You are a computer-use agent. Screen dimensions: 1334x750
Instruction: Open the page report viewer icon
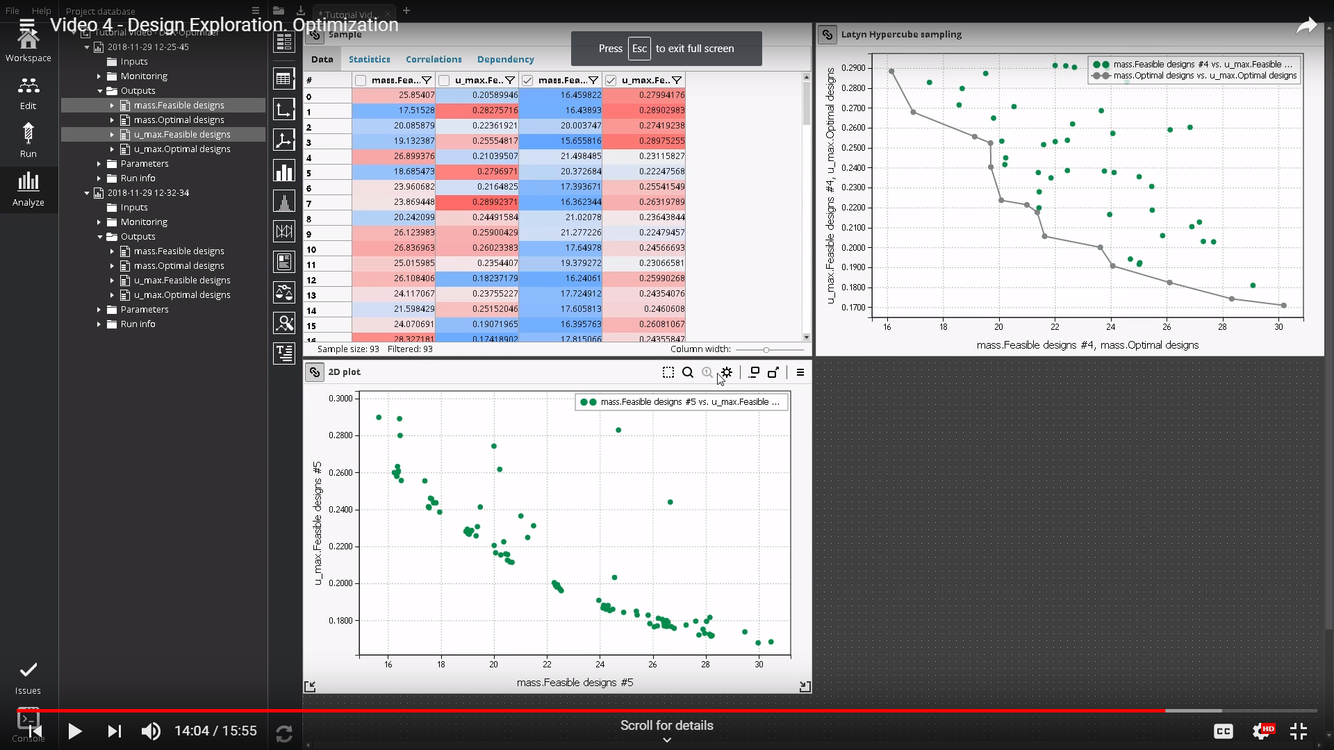point(284,262)
